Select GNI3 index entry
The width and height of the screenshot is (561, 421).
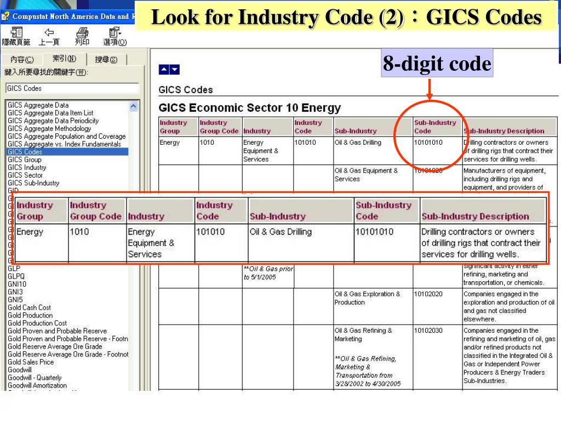(15, 292)
